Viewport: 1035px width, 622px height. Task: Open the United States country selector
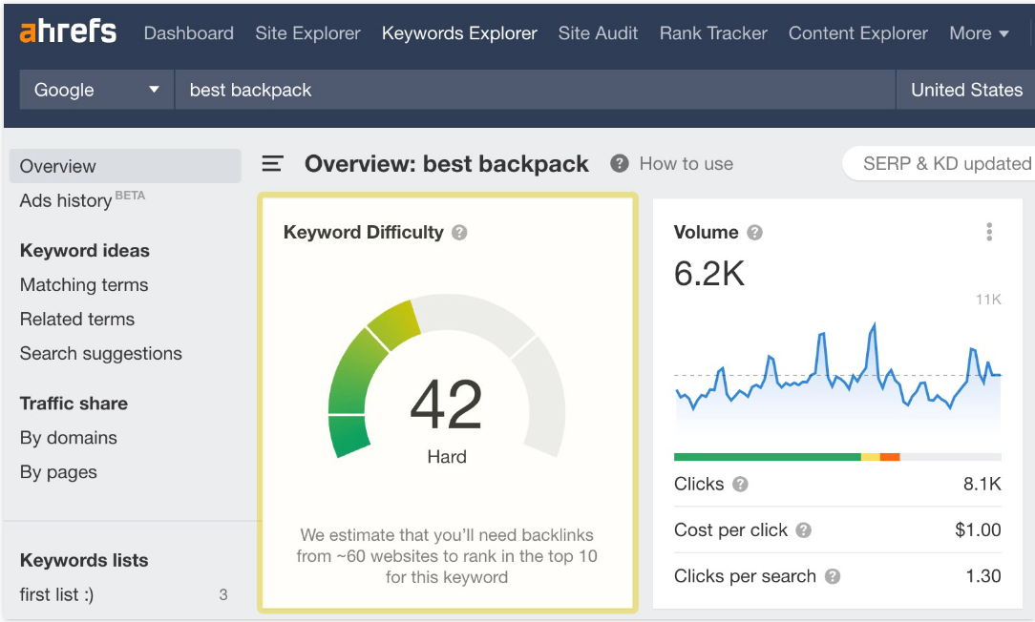(965, 90)
